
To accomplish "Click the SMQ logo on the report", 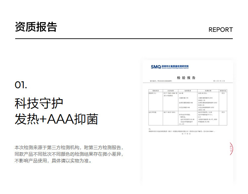I will 156,67.
